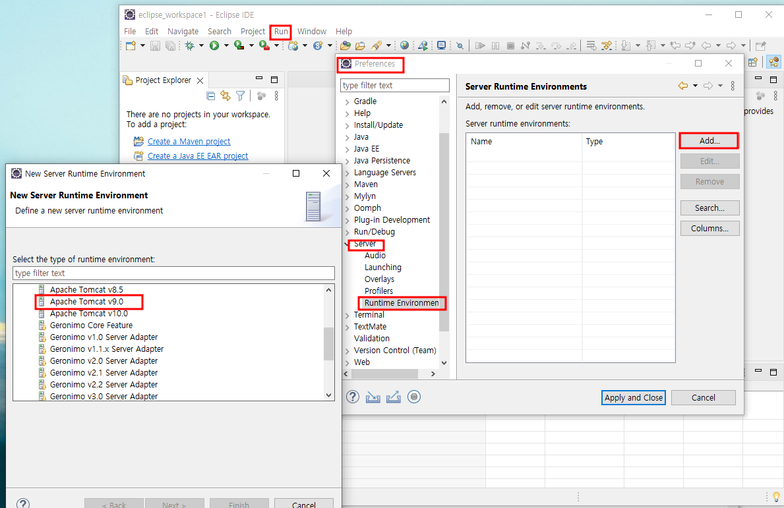Select Geronimo v2.0 Server Adapter
Screen dimensions: 784x508
104,360
